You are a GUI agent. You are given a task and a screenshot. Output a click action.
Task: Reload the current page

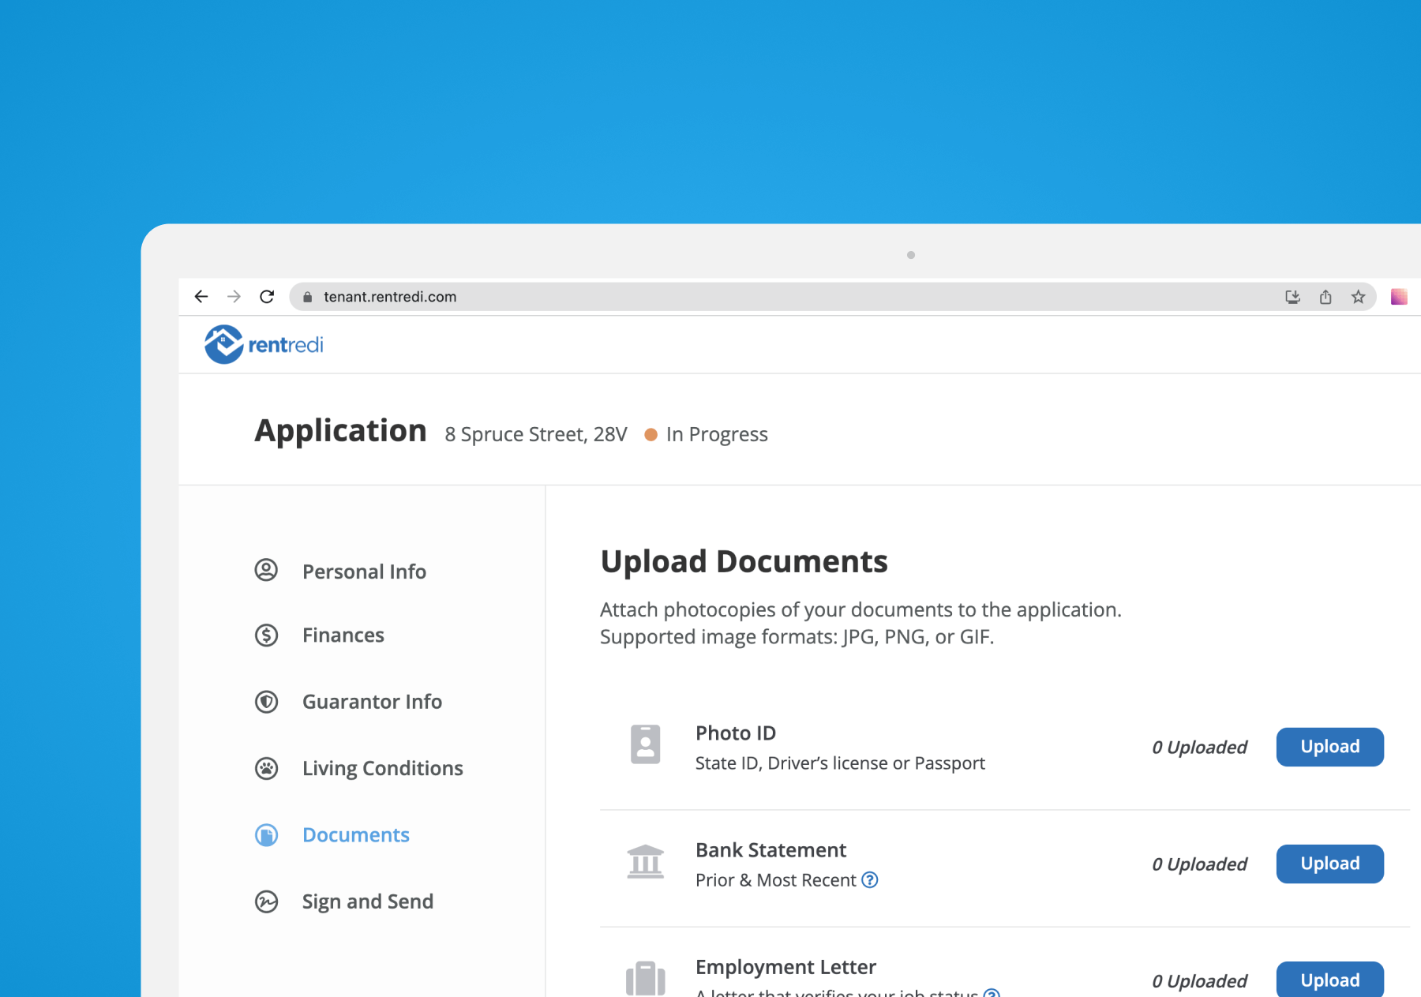coord(268,297)
